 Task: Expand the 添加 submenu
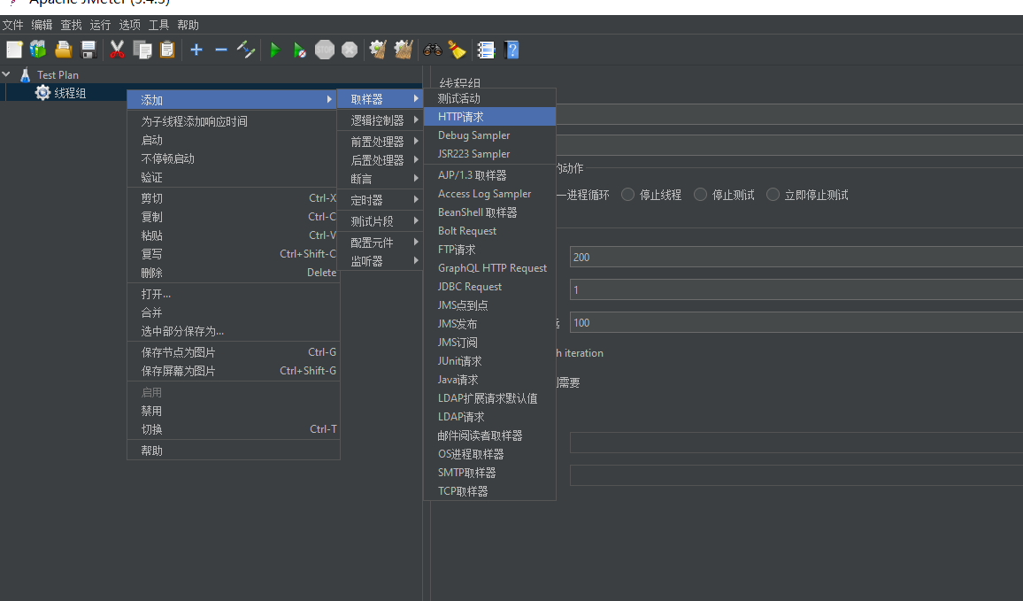[x=234, y=100]
